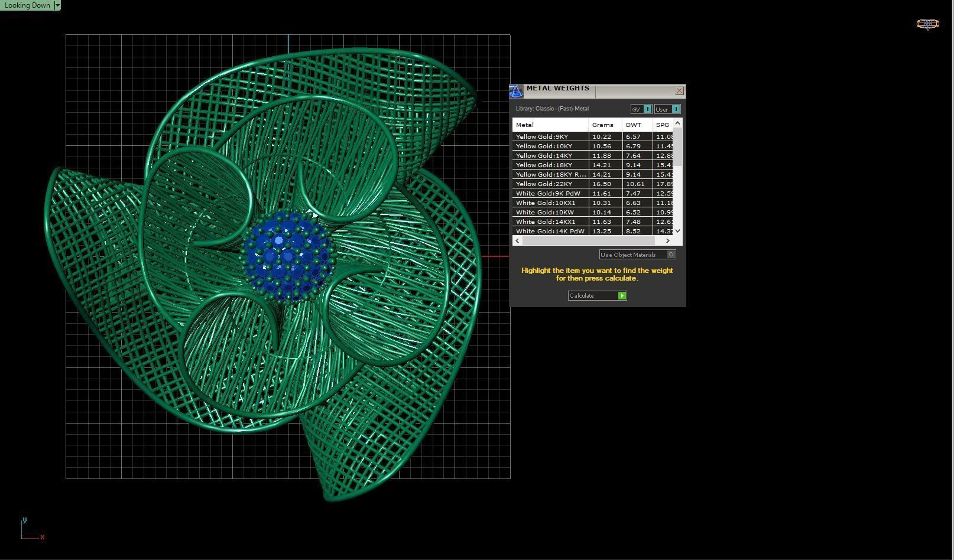This screenshot has height=560, width=954.
Task: Click the 16.50 grams cell
Action: [x=605, y=184]
